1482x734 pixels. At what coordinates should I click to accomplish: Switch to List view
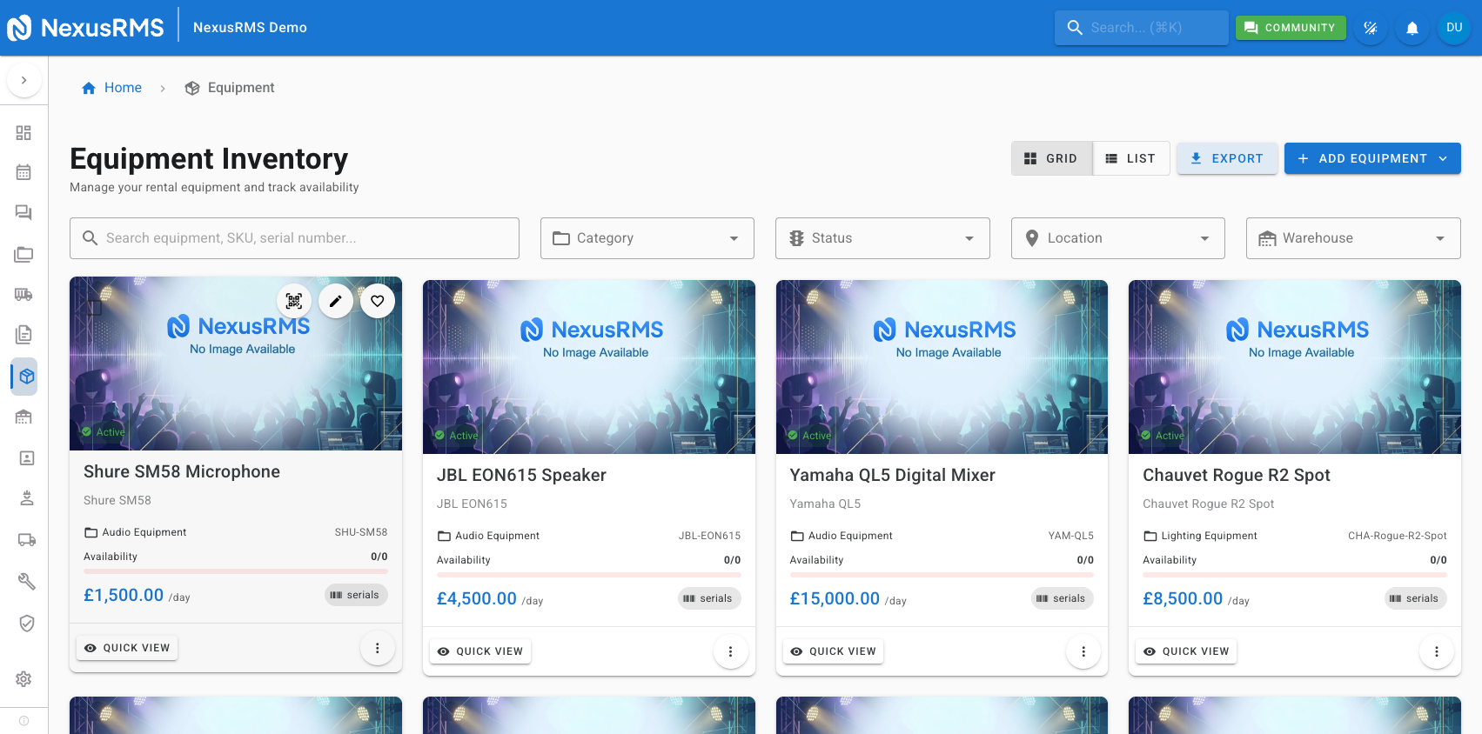1130,158
